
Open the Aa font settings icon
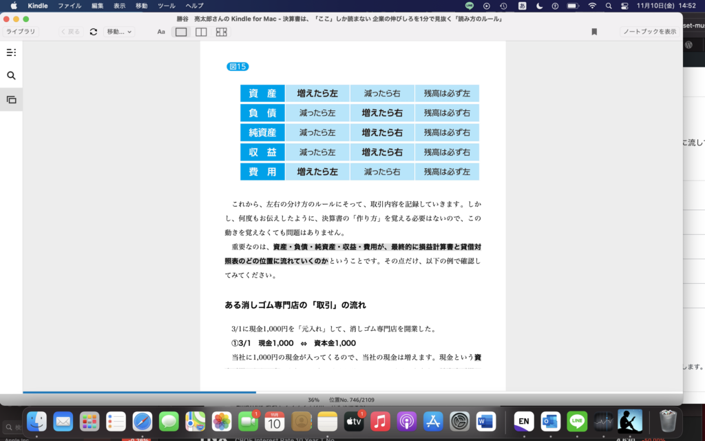tap(161, 31)
